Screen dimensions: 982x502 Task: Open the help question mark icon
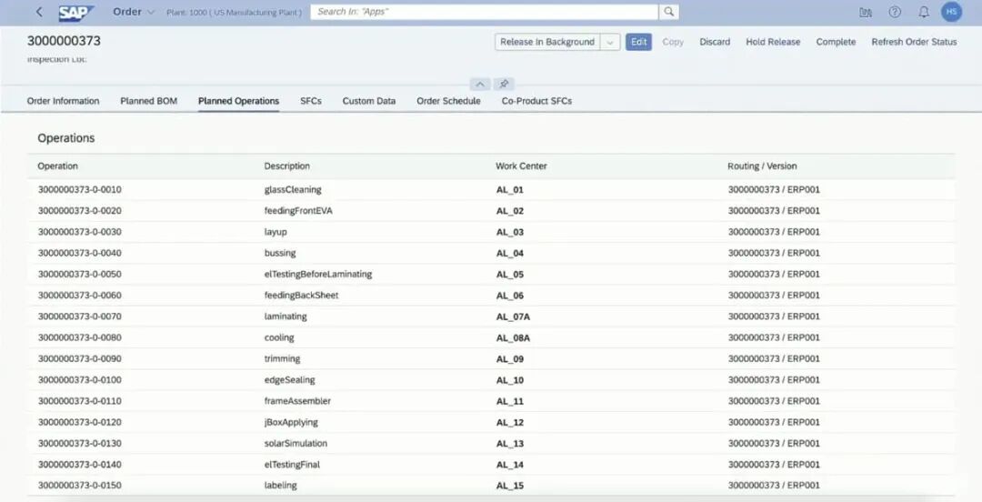(895, 12)
